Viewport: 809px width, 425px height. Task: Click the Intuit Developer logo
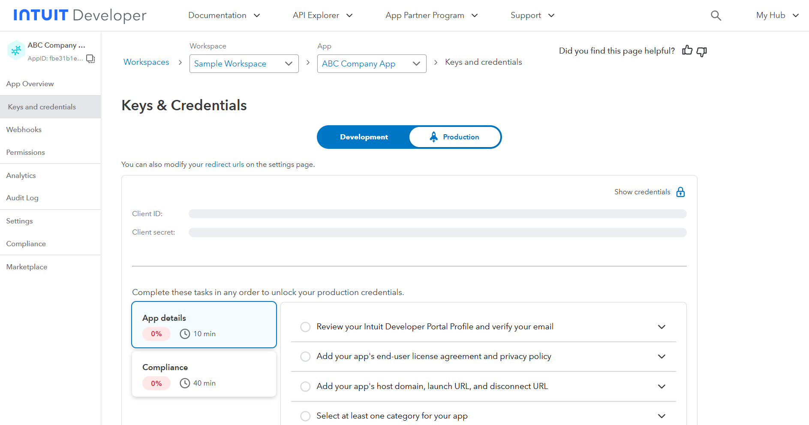coord(80,15)
